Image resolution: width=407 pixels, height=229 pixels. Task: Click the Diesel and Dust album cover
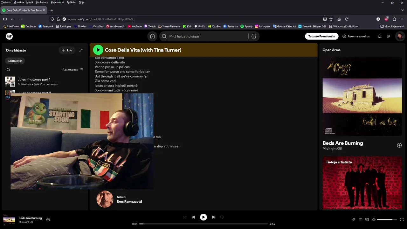[x=362, y=96]
